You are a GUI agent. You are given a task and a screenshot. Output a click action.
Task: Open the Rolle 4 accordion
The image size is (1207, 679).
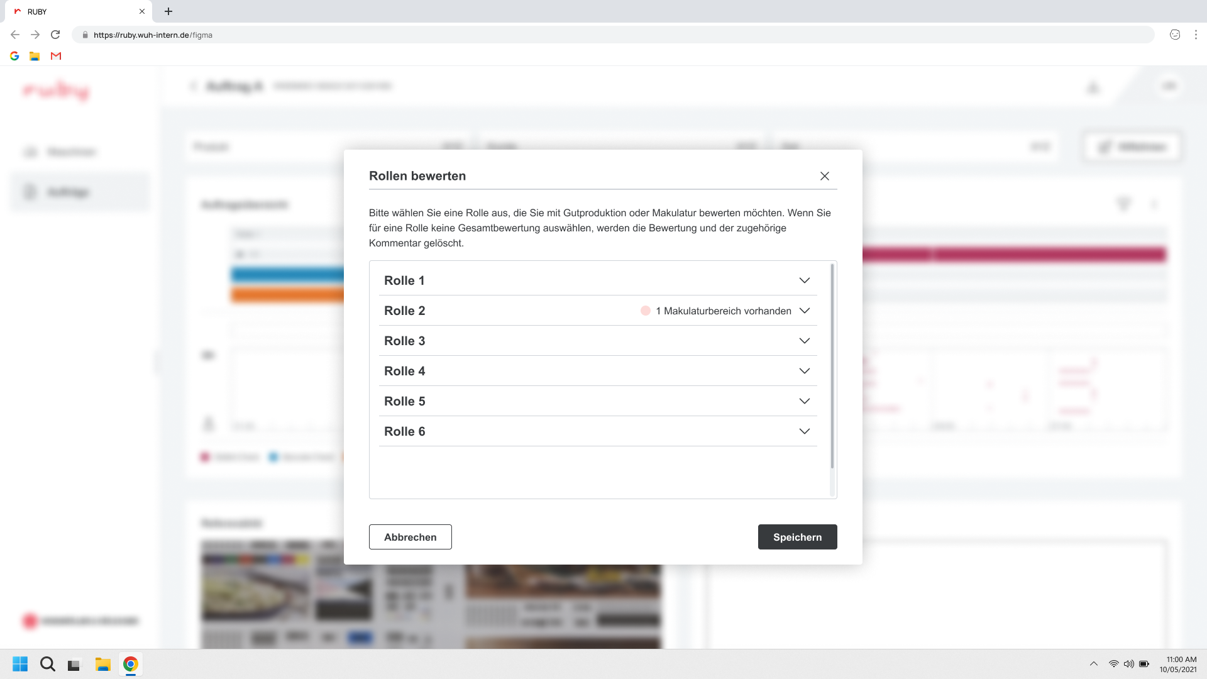tap(804, 371)
